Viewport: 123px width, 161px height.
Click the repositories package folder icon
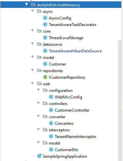click(x=39, y=70)
